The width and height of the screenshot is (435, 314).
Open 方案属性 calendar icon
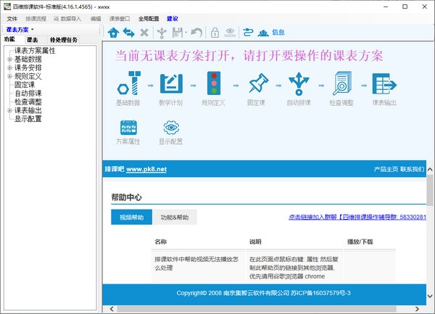129,128
